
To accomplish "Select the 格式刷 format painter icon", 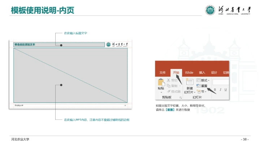I will [x=169, y=91].
